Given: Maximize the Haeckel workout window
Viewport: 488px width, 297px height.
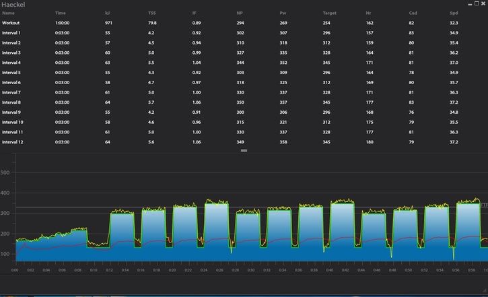Looking at the screenshot, I should pos(475,4).
